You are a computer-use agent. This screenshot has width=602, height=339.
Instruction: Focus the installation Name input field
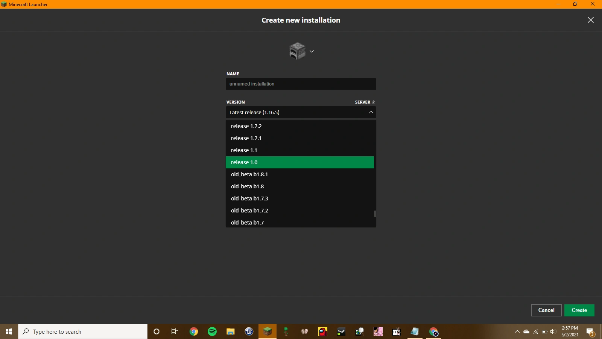[301, 84]
